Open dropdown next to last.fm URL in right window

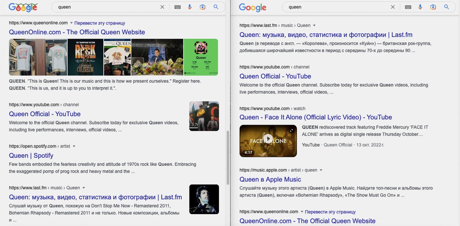pos(314,25)
